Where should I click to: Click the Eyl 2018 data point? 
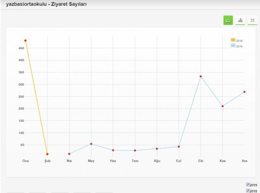click(179, 146)
